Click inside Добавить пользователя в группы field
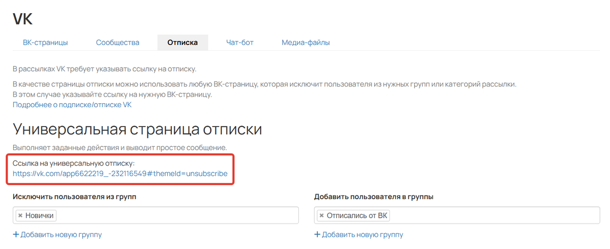 coord(457,215)
